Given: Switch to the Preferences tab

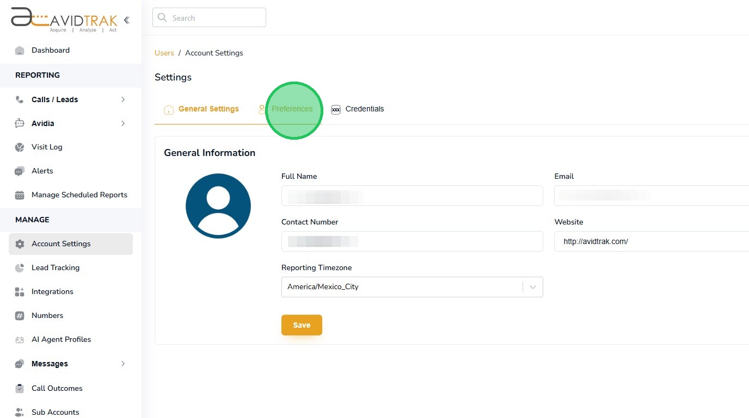Looking at the screenshot, I should 292,109.
